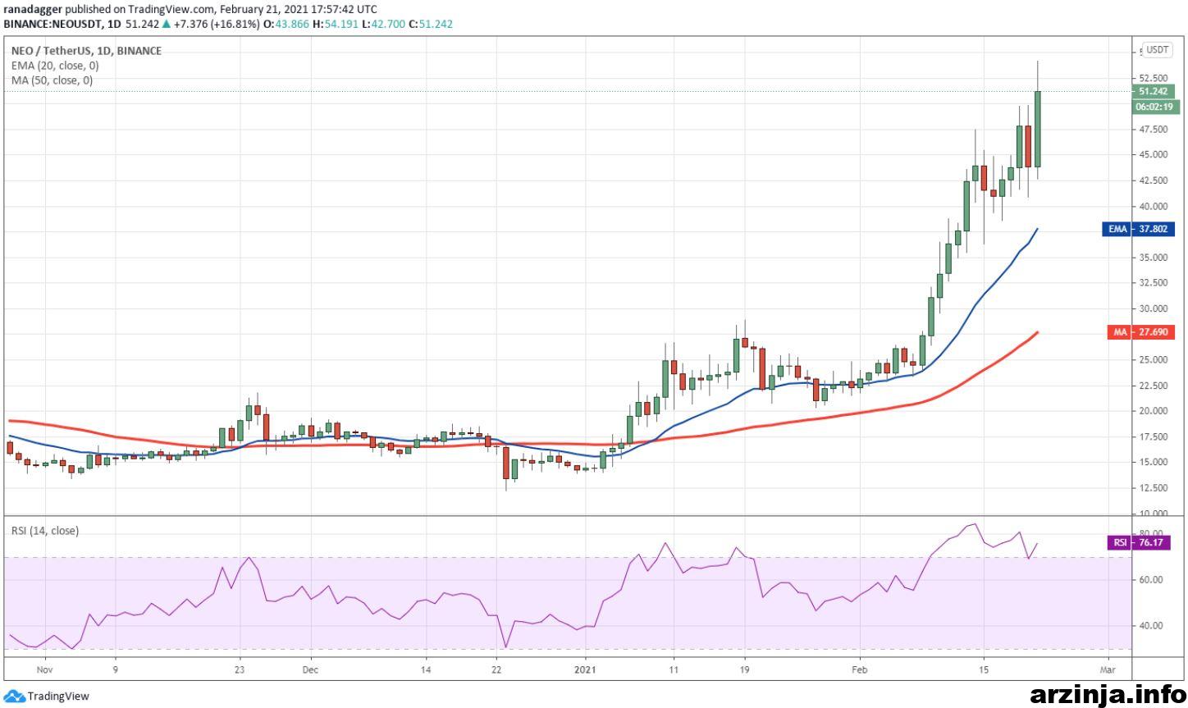Click the EMA (20, close, 0) indicator legend

point(55,66)
